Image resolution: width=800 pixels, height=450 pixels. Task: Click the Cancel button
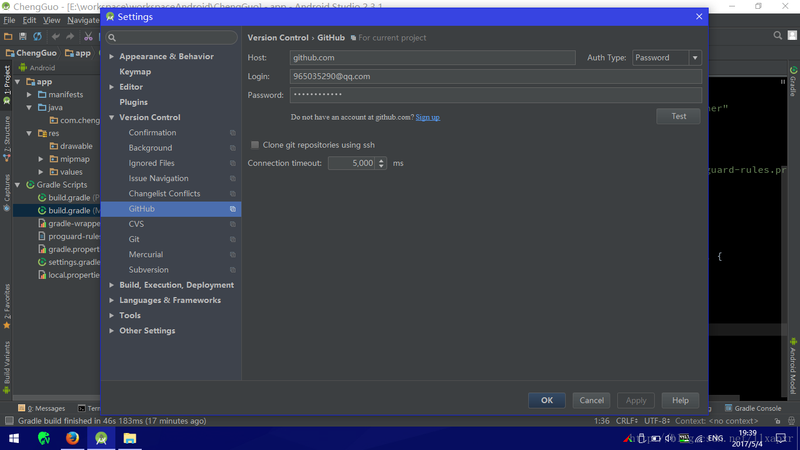592,400
